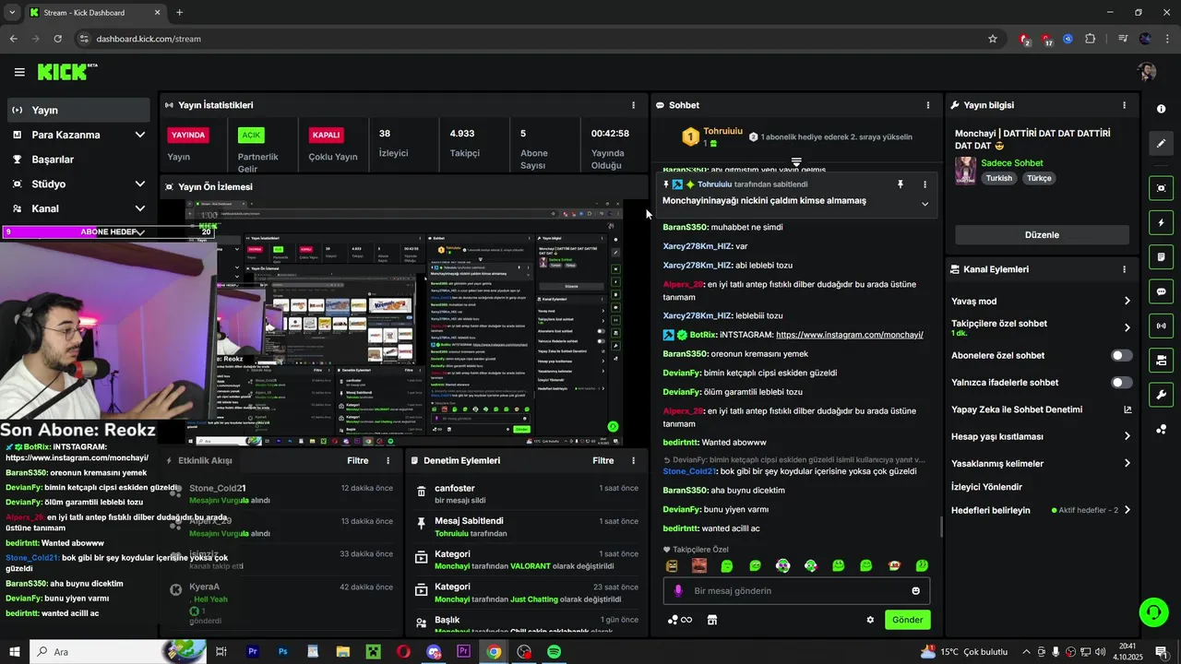Click the document note icon in the right sidebar
Image resolution: width=1181 pixels, height=664 pixels.
pos(1161,257)
